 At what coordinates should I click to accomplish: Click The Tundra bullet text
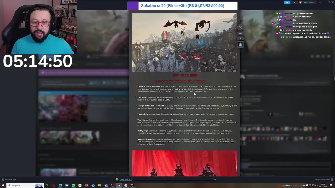pyautogui.click(x=185, y=98)
